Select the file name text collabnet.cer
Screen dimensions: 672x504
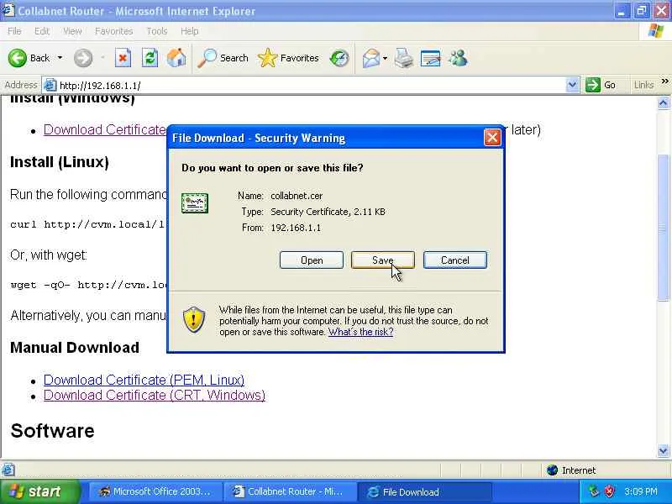pyautogui.click(x=297, y=196)
